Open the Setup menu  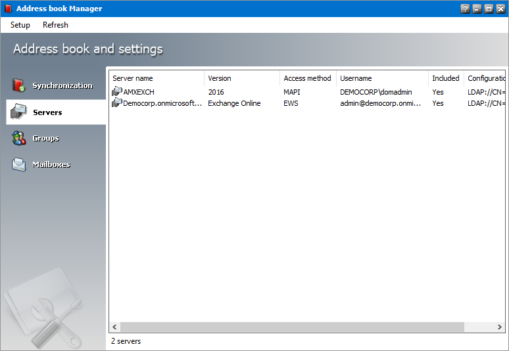(20, 25)
